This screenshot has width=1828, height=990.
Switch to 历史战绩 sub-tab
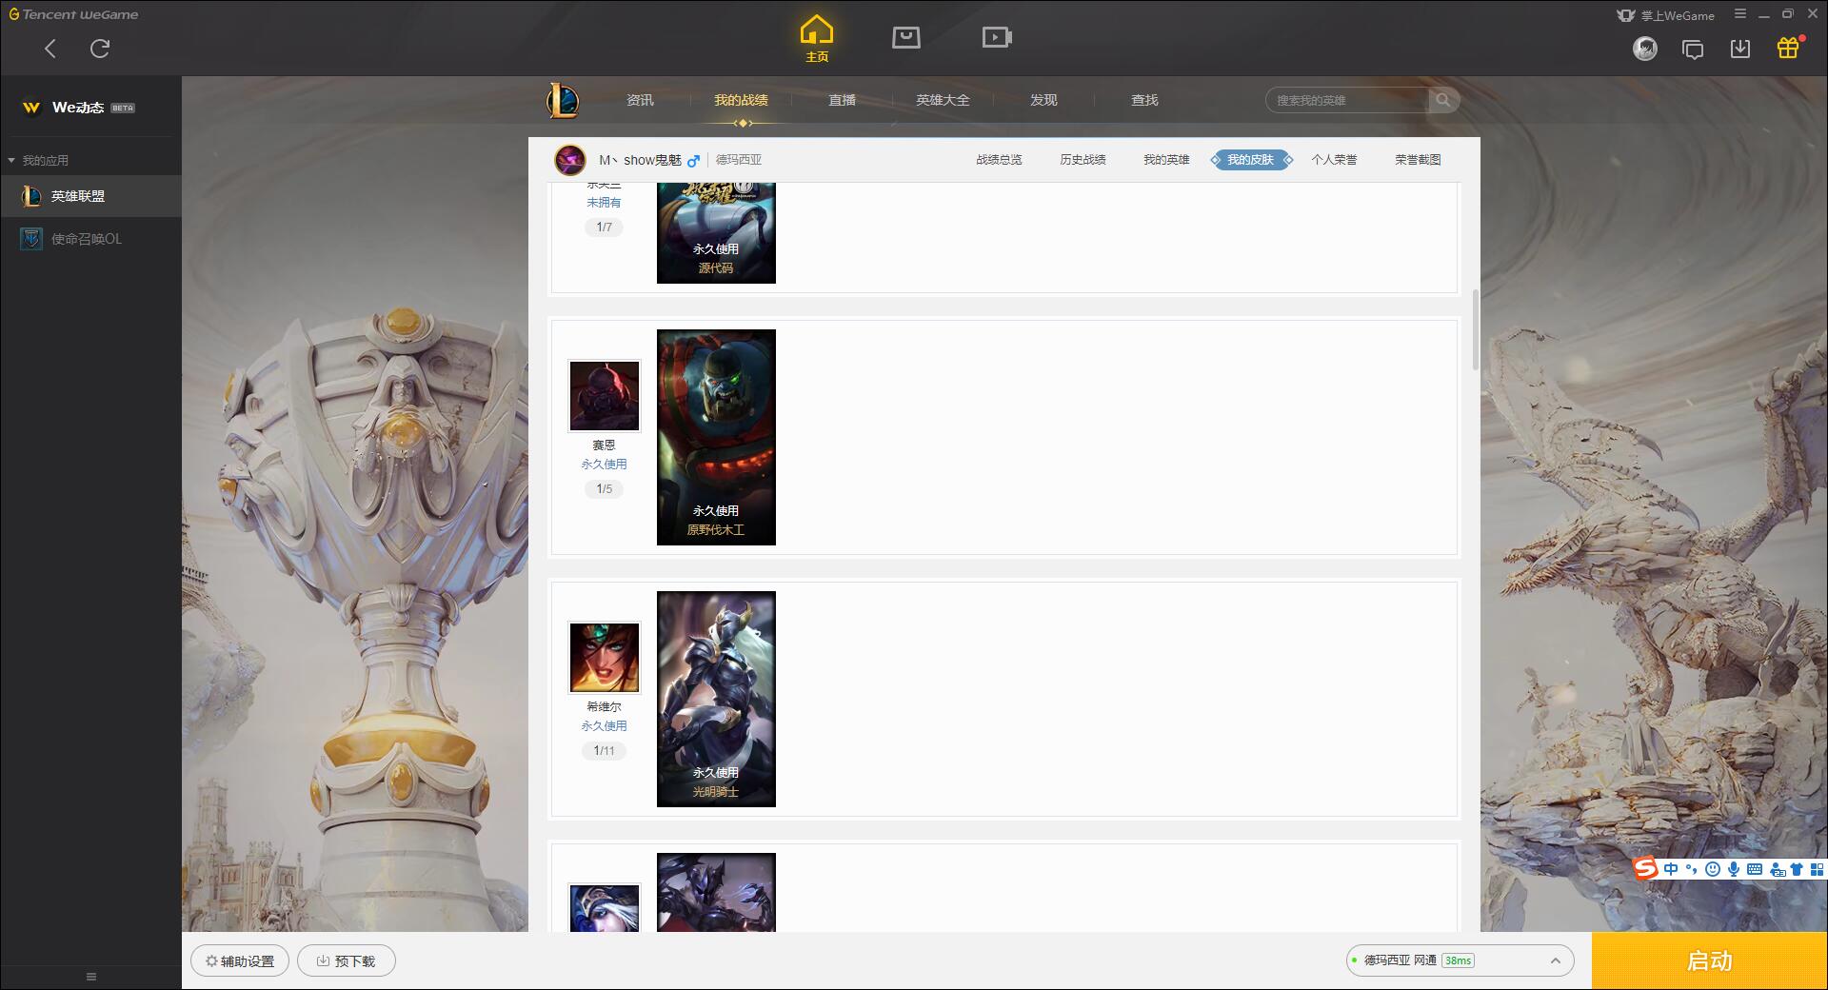pyautogui.click(x=1083, y=160)
